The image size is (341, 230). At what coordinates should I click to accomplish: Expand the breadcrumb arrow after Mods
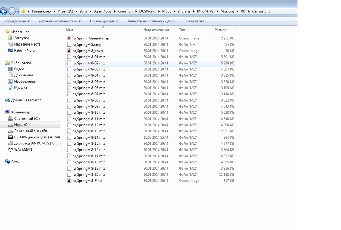[174, 11]
